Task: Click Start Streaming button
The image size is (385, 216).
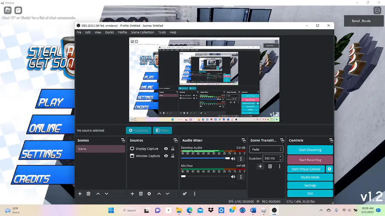Action: pyautogui.click(x=310, y=150)
